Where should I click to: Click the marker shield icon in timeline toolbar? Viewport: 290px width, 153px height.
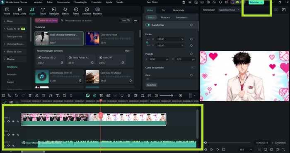point(122,96)
